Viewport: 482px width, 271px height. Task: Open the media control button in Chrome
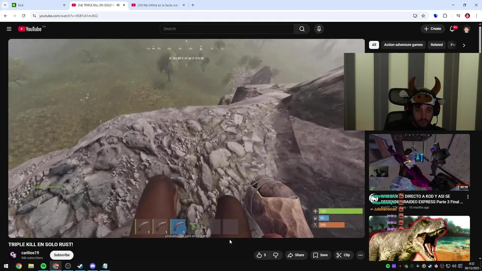(x=458, y=16)
